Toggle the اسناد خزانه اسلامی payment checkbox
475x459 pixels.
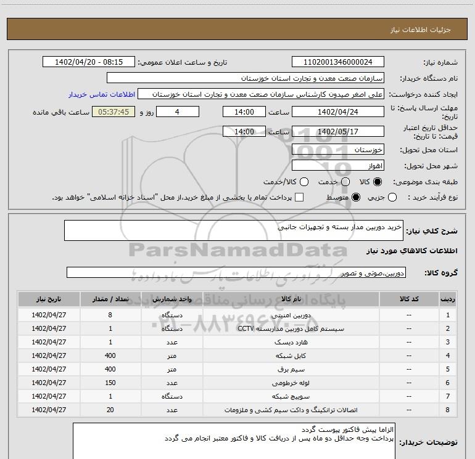pos(299,197)
